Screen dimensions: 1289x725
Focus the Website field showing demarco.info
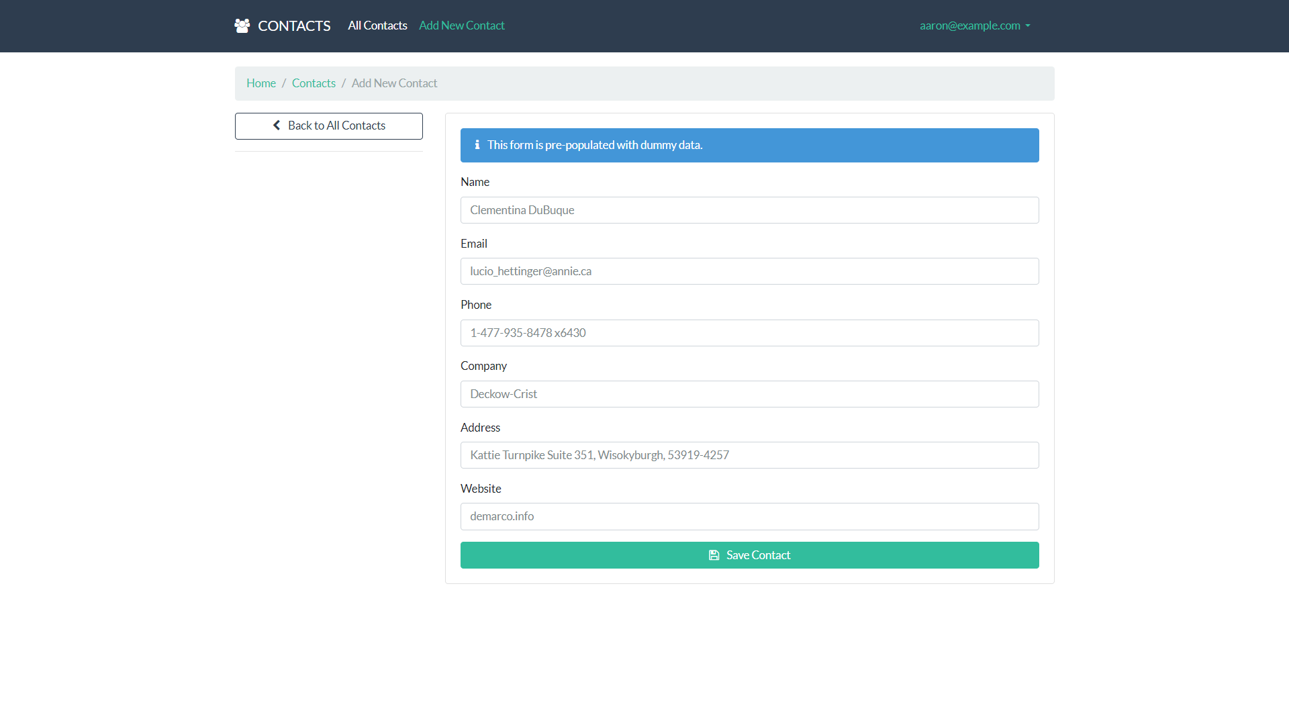(x=749, y=516)
